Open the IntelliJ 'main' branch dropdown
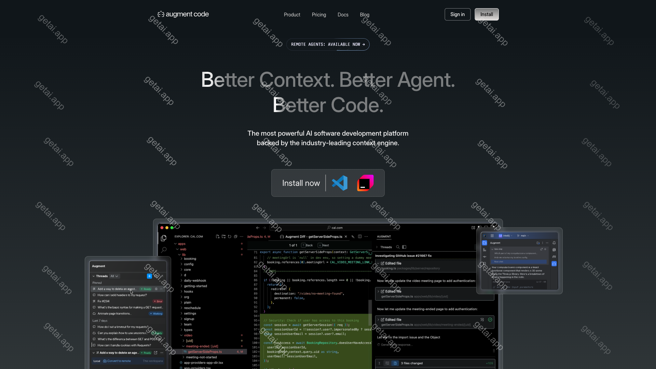 click(523, 236)
